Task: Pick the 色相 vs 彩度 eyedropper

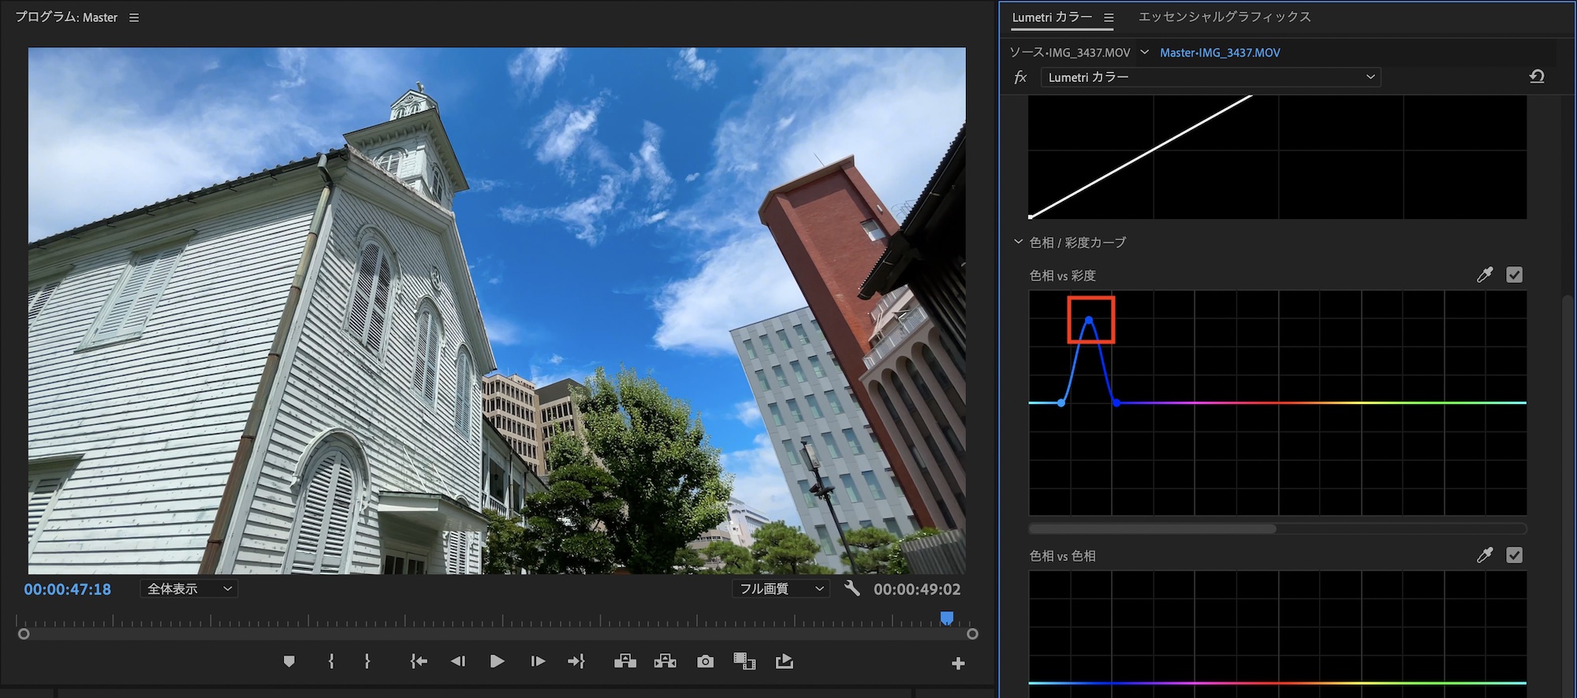Action: (1485, 275)
